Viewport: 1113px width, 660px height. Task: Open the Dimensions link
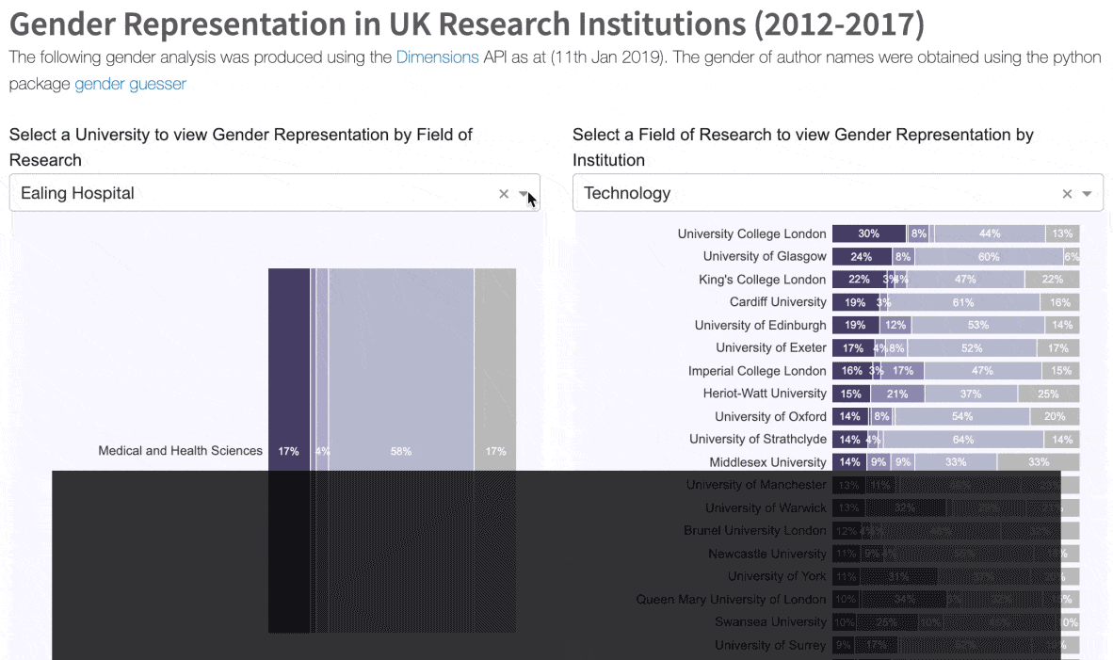pyautogui.click(x=437, y=56)
